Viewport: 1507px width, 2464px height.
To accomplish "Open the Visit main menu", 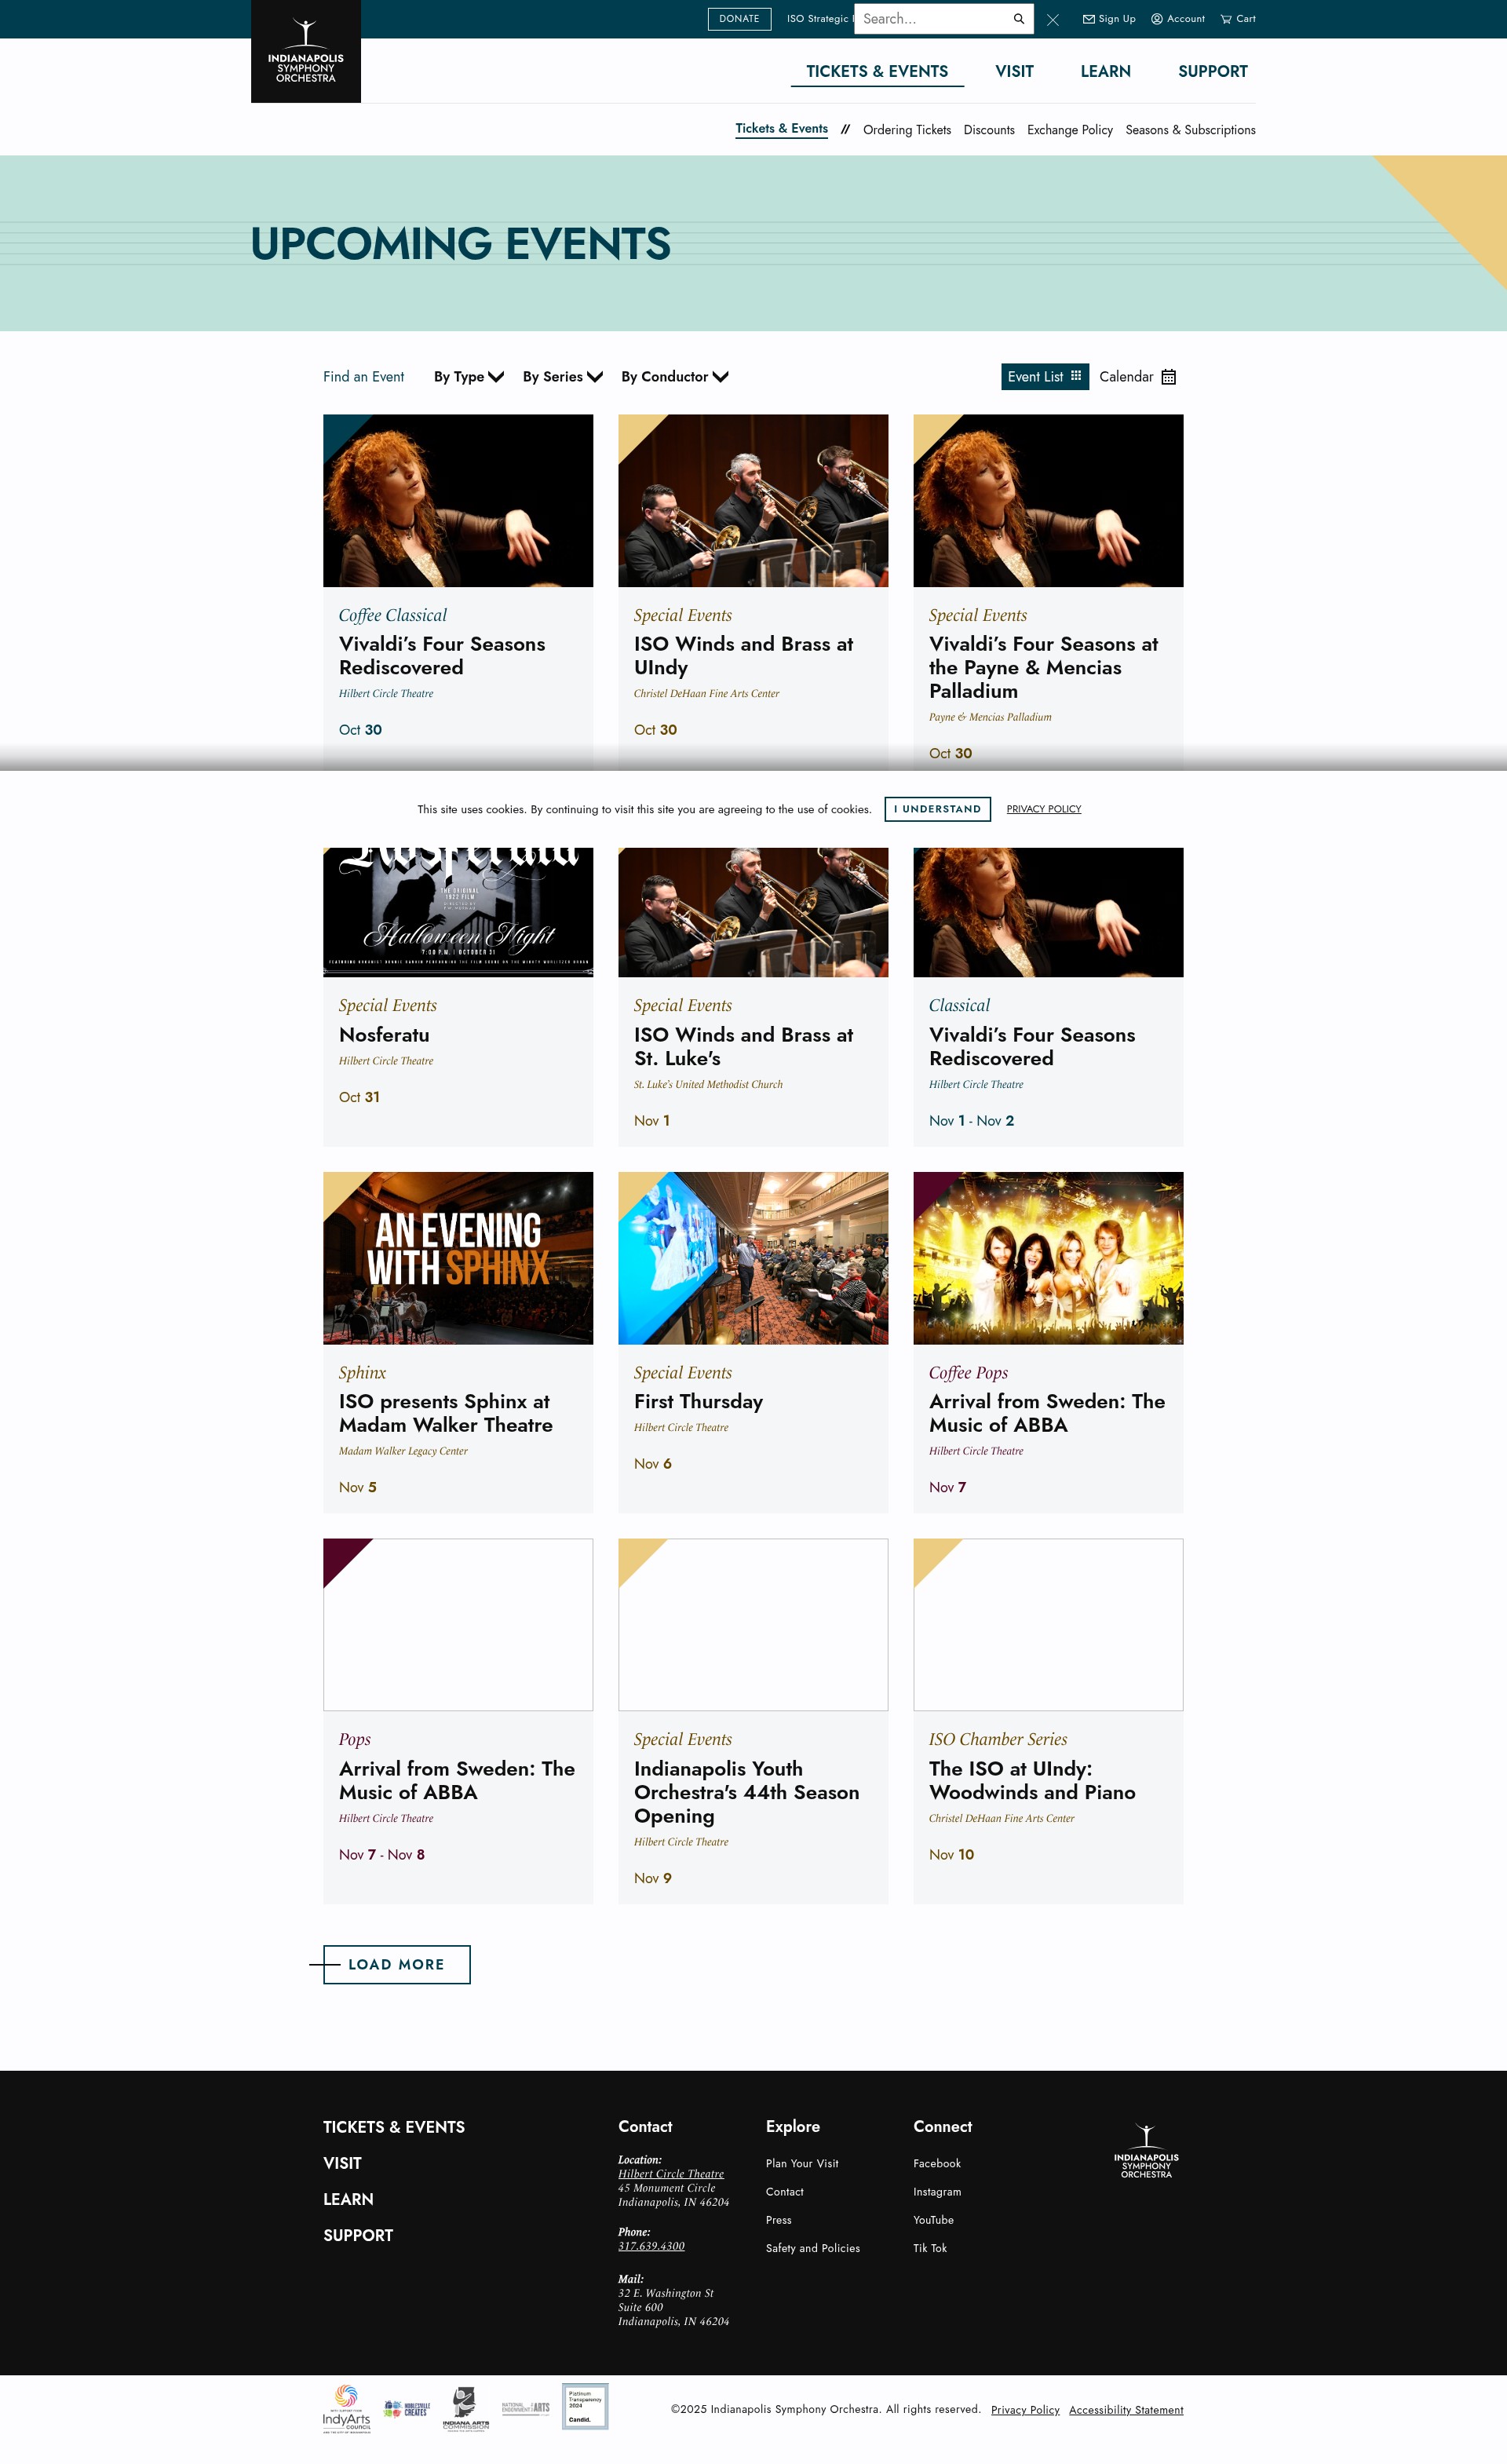I will pos(1014,71).
